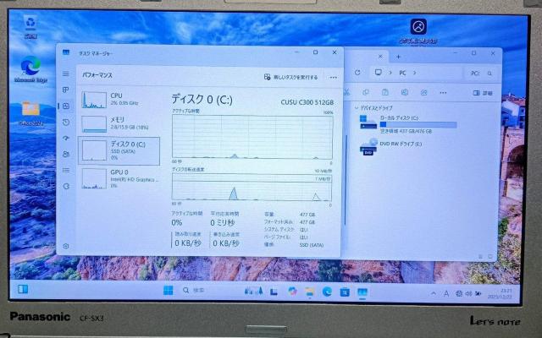The height and width of the screenshot is (338, 542).
Task: Open Task Manager hamburger navigation menu
Action: (x=66, y=74)
